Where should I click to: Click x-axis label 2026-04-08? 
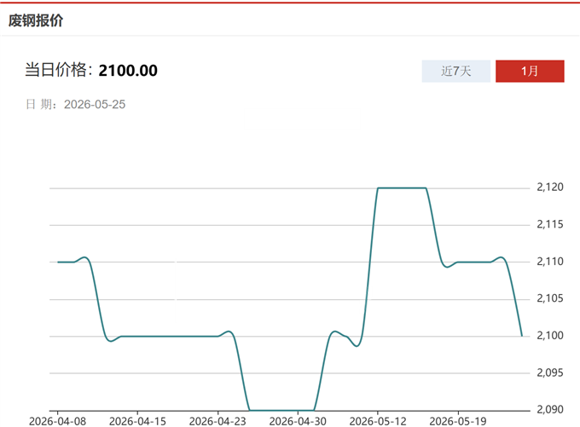(x=57, y=421)
